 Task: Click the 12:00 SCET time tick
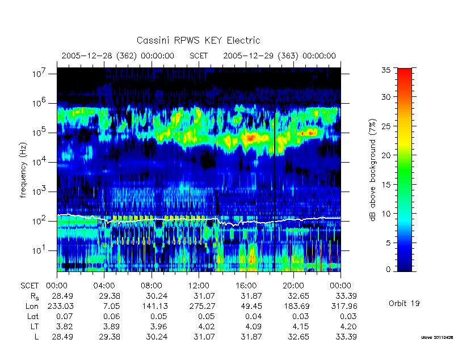[x=199, y=286]
